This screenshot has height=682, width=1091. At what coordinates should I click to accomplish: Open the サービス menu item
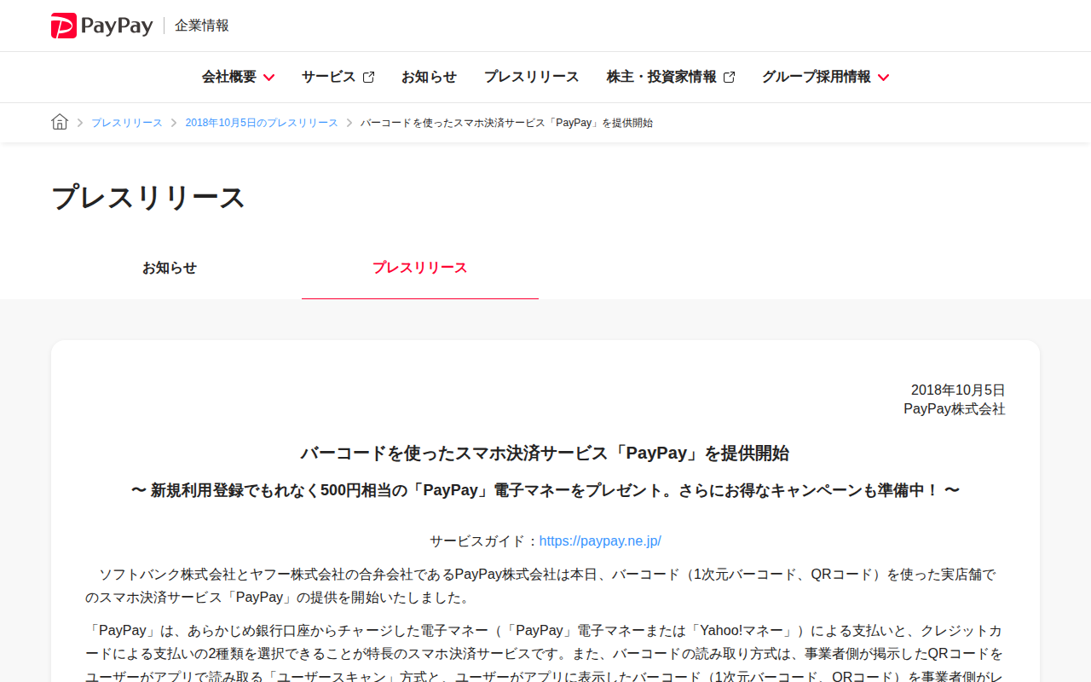click(x=338, y=77)
